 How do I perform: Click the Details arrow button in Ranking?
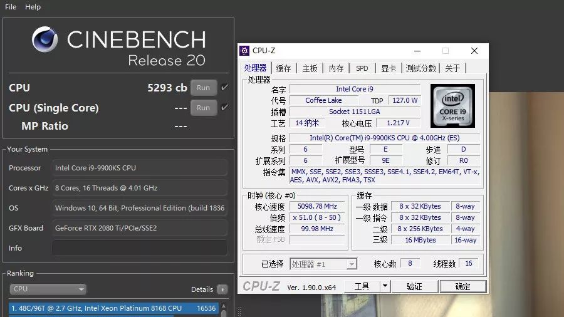tap(222, 289)
